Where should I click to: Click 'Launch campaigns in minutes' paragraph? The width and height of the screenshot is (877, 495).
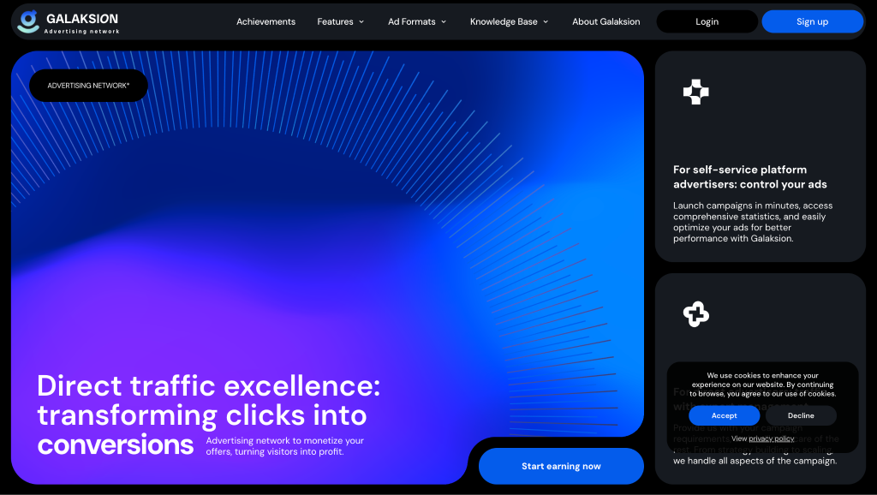tap(752, 222)
